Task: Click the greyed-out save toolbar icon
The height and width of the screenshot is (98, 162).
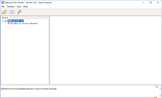Action: coord(12,12)
